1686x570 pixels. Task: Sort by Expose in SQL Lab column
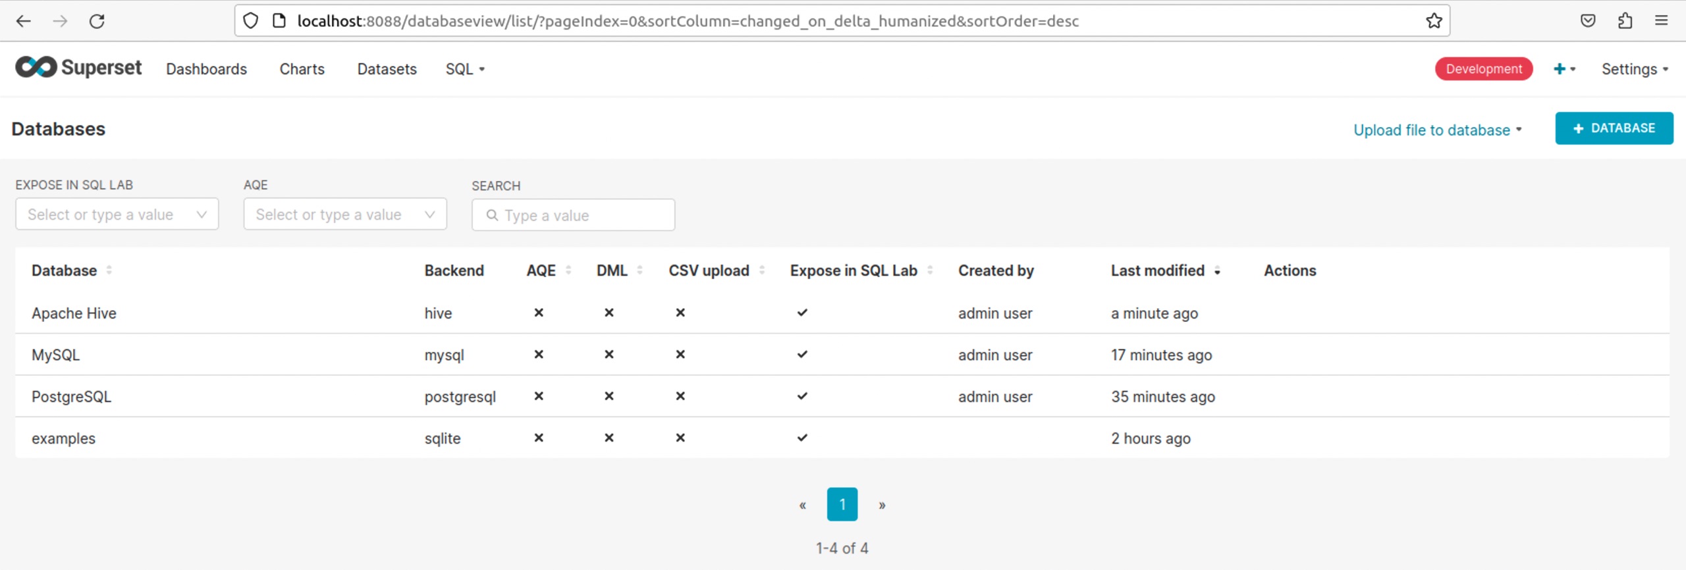click(929, 271)
